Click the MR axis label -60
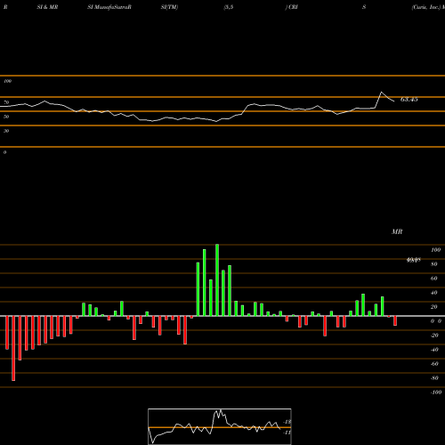The image size is (445, 445). click(434, 364)
